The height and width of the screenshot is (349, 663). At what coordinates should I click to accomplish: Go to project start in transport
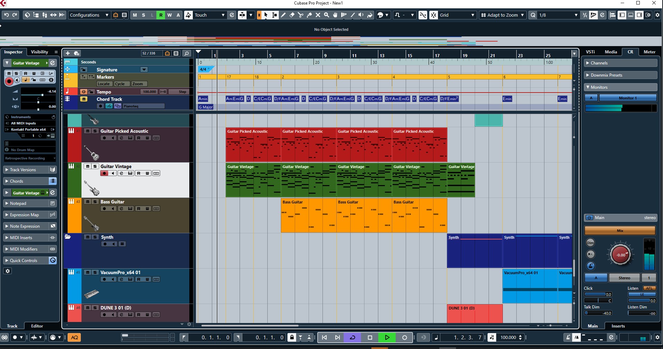(324, 337)
